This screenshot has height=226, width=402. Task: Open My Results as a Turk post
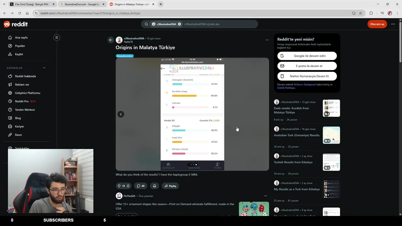pos(297,189)
